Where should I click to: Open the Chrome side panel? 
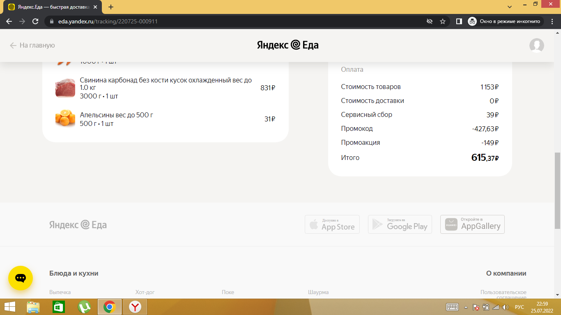[x=459, y=21]
